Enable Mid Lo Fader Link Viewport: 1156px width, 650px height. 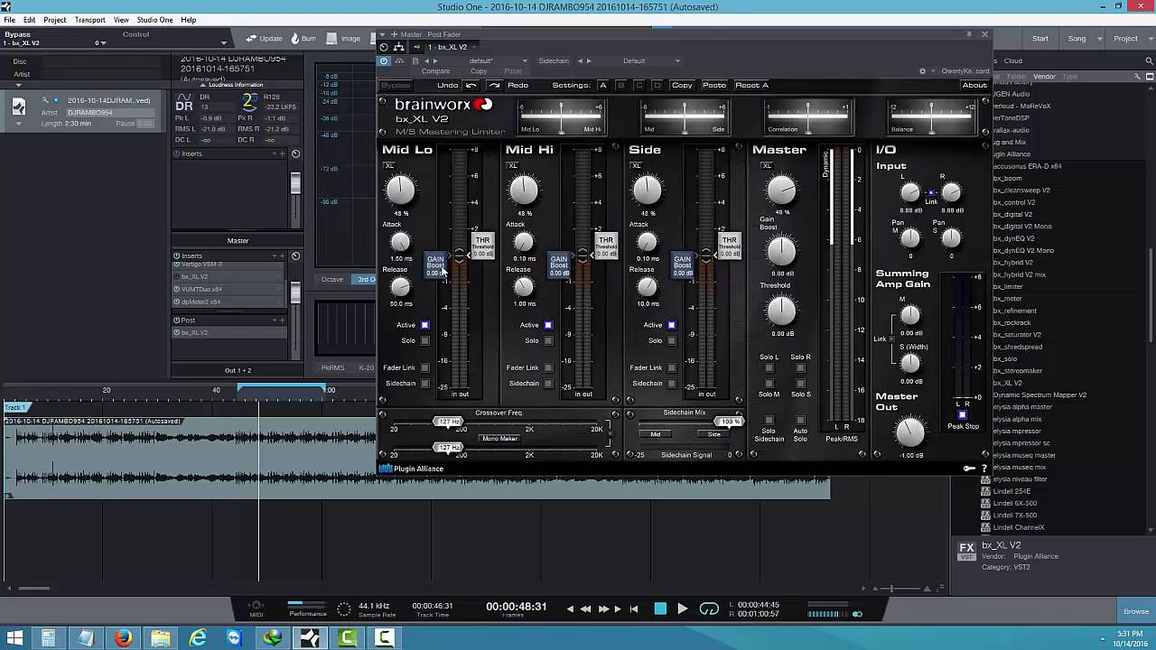(x=424, y=367)
